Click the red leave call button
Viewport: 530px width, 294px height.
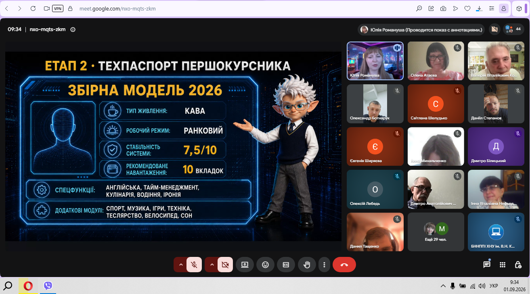[344, 265]
